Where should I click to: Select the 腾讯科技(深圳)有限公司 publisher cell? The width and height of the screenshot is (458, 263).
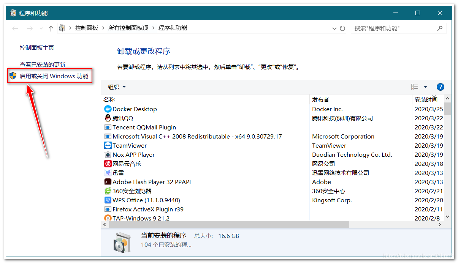[x=342, y=118]
